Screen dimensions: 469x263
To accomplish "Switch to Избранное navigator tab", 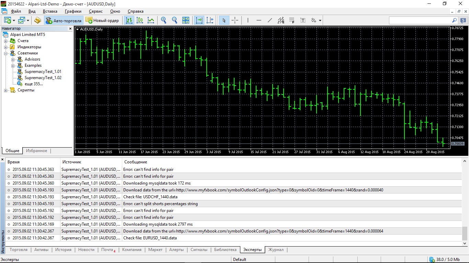I will [x=37, y=151].
